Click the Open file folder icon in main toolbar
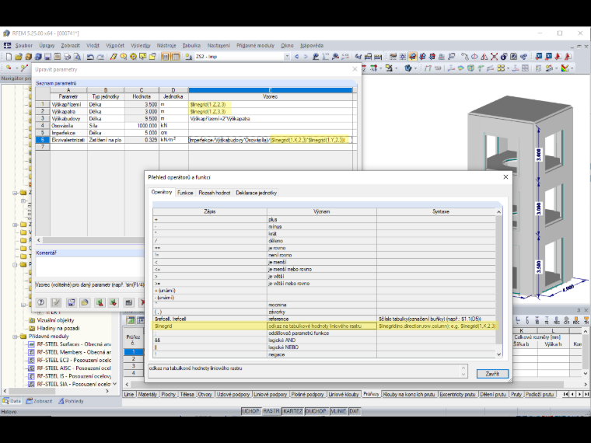This screenshot has height=443, width=591. pos(19,57)
